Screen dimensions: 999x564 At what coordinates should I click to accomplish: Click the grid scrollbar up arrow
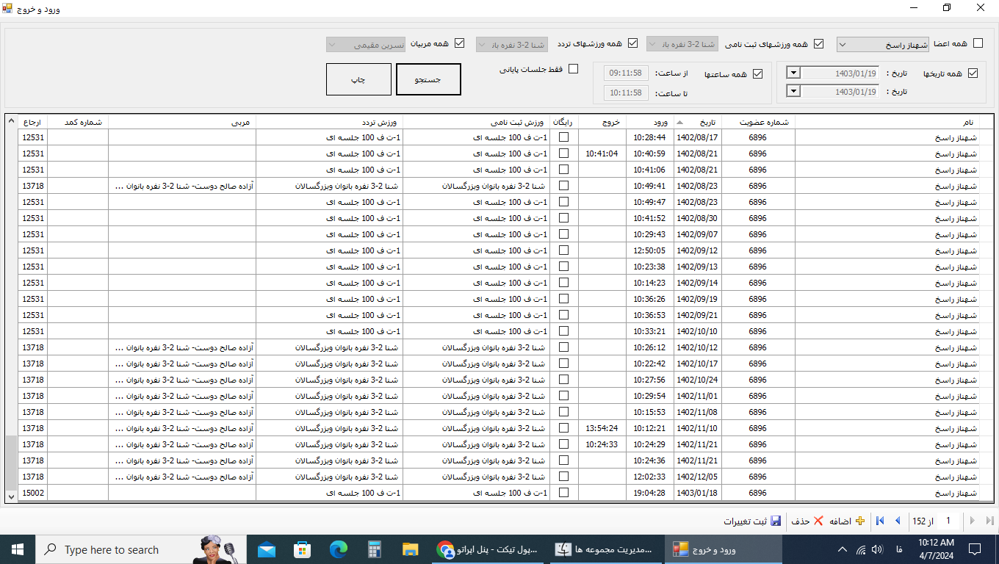(11, 121)
